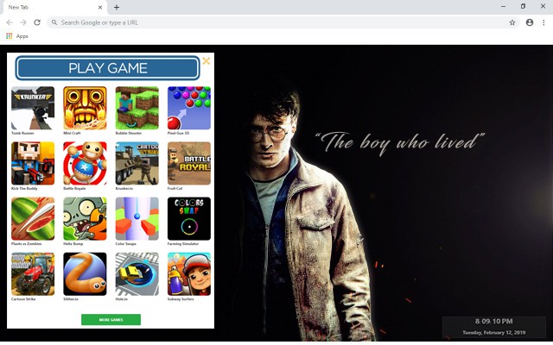The image size is (553, 345).
Task: Select the New Tab browser tab
Action: [54, 7]
